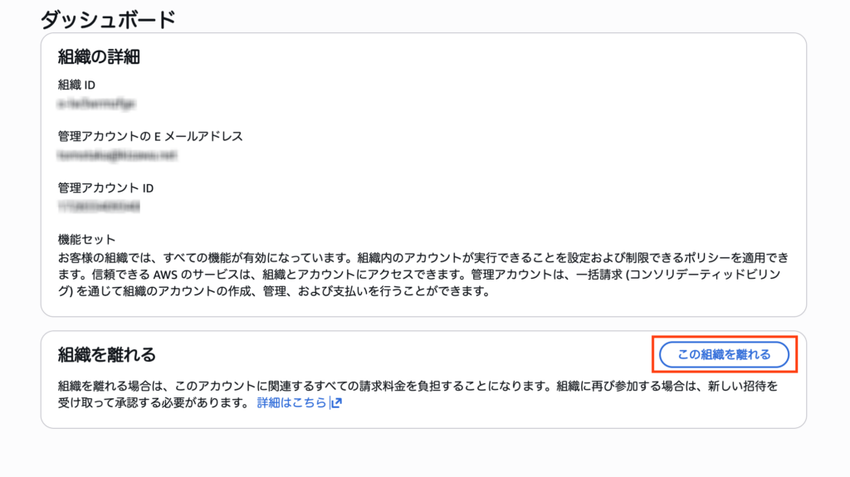This screenshot has height=477, width=850.
Task: Select the blurred management account ID number
Action: 99,207
